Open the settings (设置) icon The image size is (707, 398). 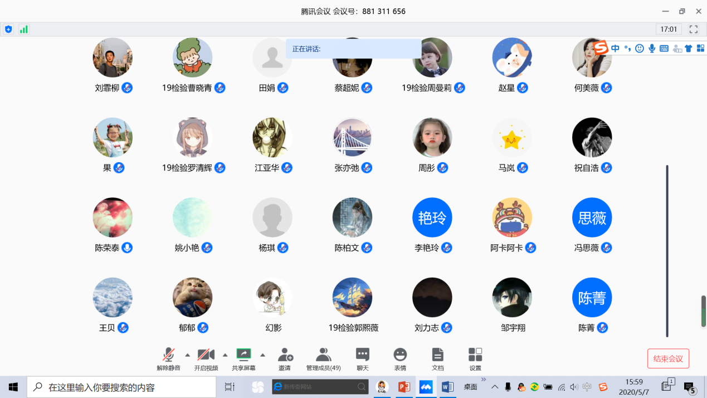[x=475, y=358]
